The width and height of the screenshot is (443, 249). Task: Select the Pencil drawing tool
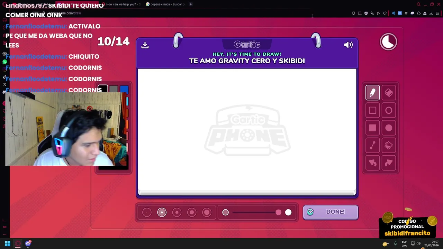pos(372,93)
